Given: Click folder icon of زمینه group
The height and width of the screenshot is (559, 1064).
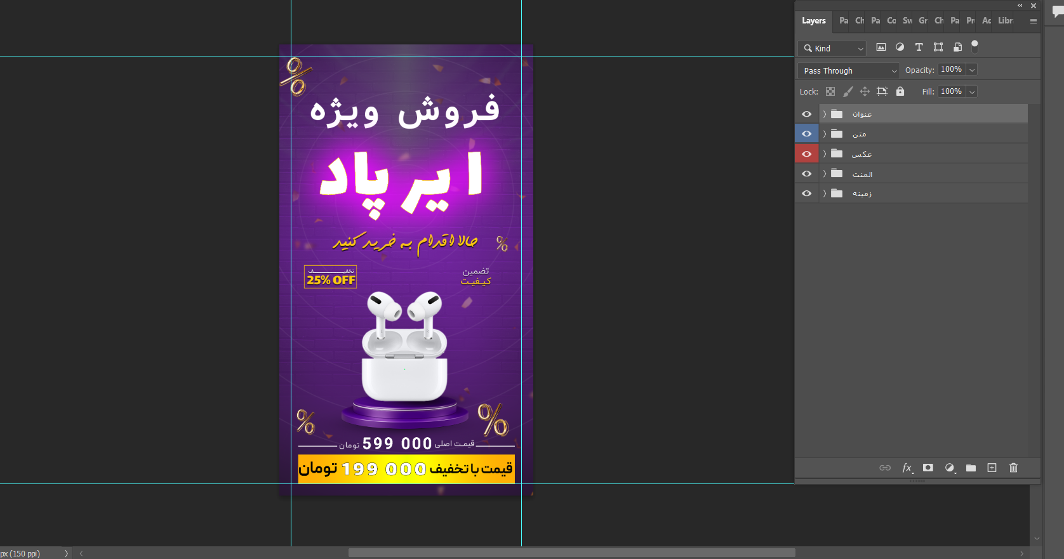Looking at the screenshot, I should 837,194.
